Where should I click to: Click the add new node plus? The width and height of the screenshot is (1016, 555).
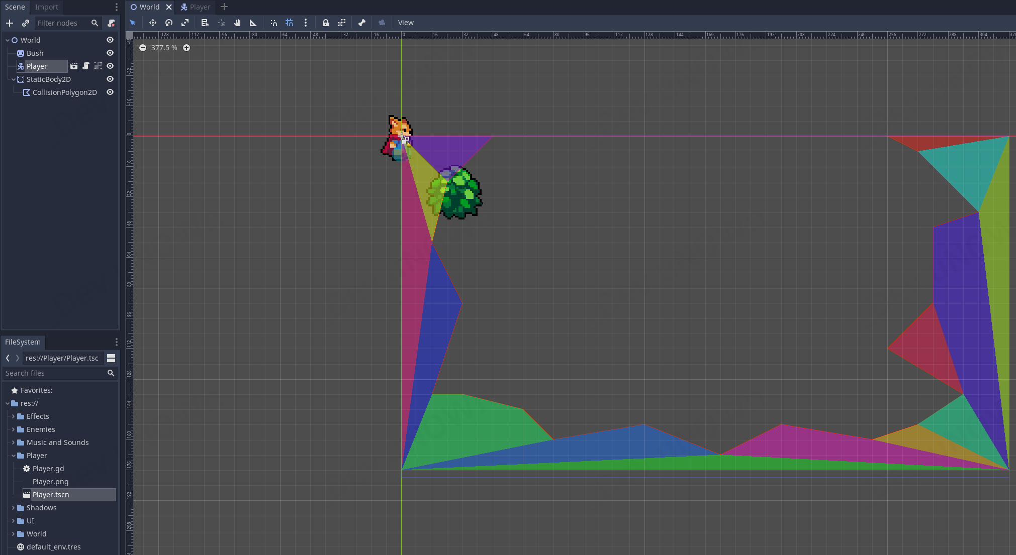coord(10,23)
